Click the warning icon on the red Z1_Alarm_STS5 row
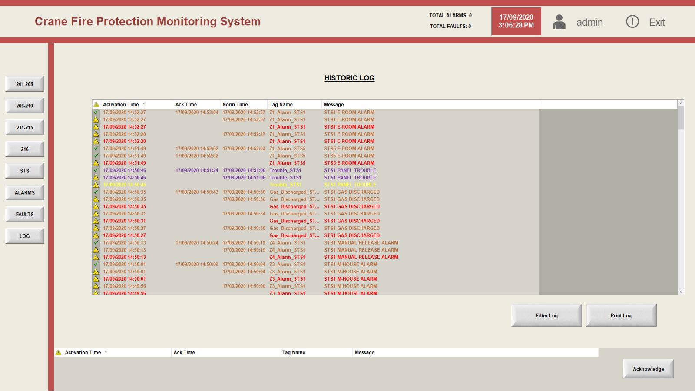 pos(96,163)
